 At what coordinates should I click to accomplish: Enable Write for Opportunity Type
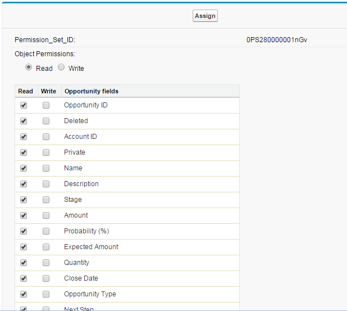[x=46, y=294]
